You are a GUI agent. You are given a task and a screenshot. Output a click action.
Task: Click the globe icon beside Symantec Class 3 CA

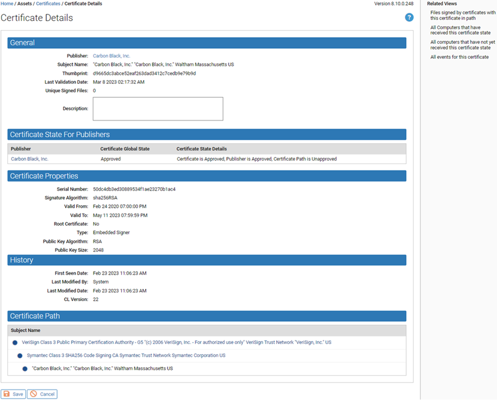click(19, 355)
